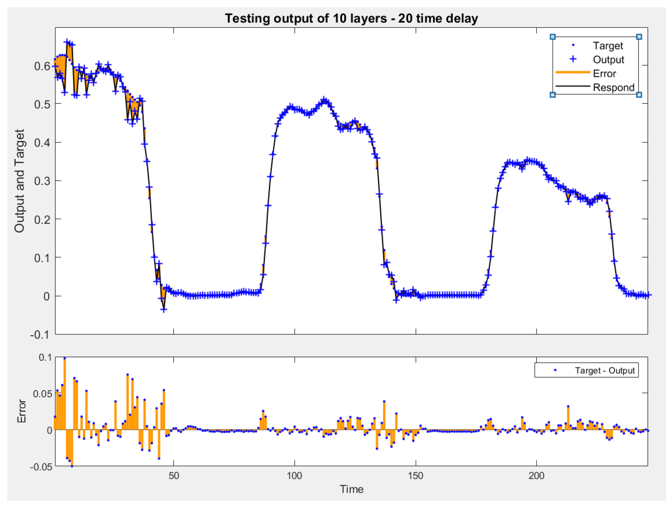Click the 100 tick label on the time axis

294,475
